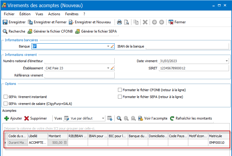Enable SEPA: virement de salaire checkbox
232x156 pixels.
[x=6, y=104]
